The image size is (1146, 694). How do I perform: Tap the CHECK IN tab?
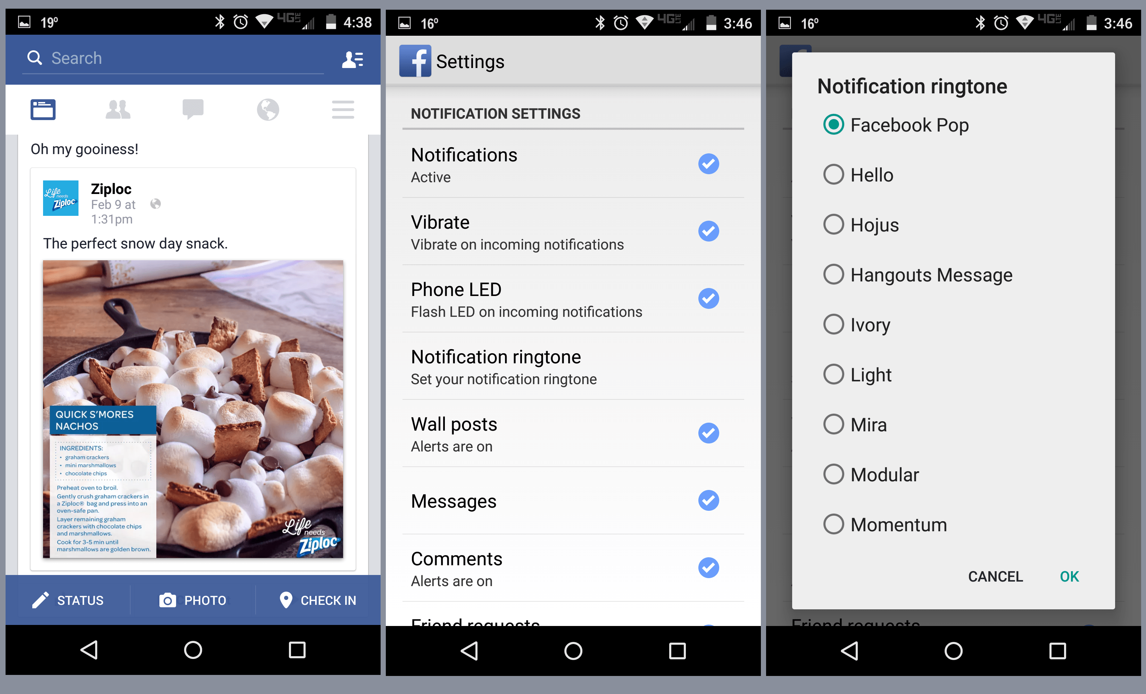(x=318, y=600)
